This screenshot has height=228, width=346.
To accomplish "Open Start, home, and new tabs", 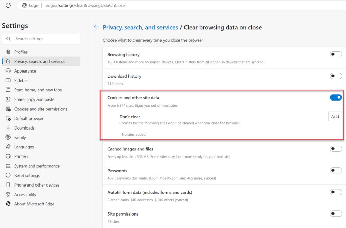I will tap(38, 90).
